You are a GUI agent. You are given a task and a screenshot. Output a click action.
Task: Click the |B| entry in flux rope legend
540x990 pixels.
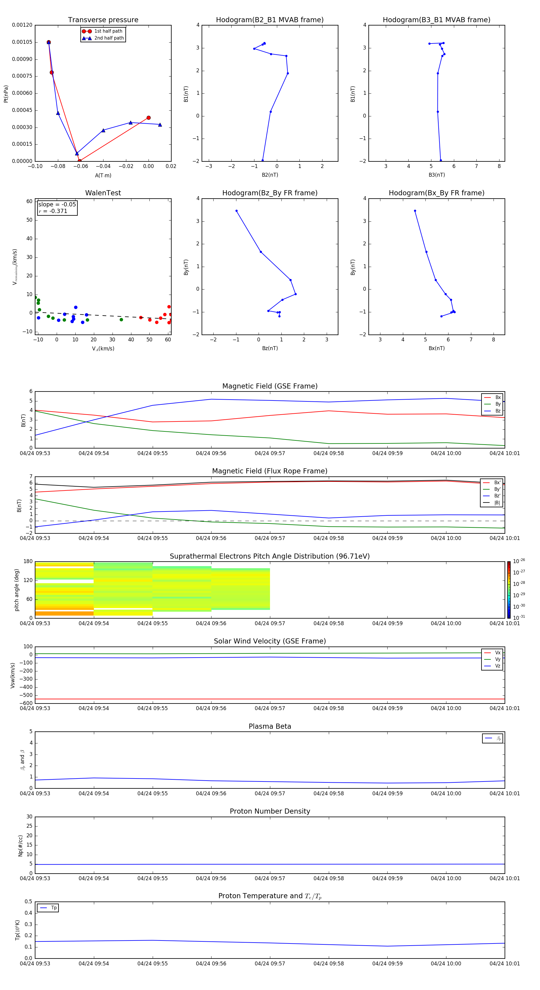click(492, 503)
